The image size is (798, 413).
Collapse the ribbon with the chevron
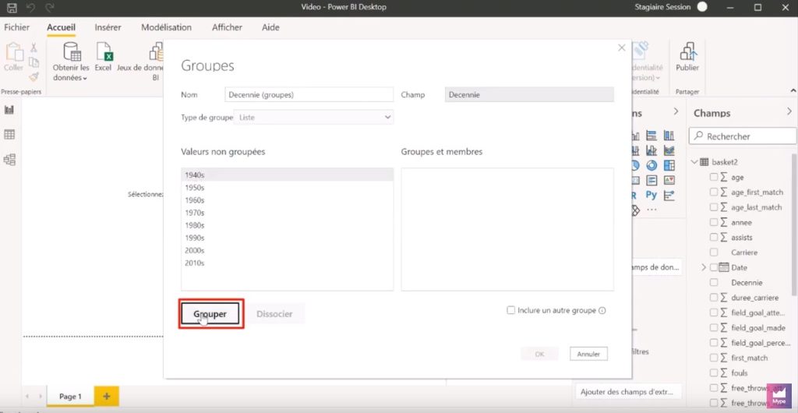pos(793,90)
